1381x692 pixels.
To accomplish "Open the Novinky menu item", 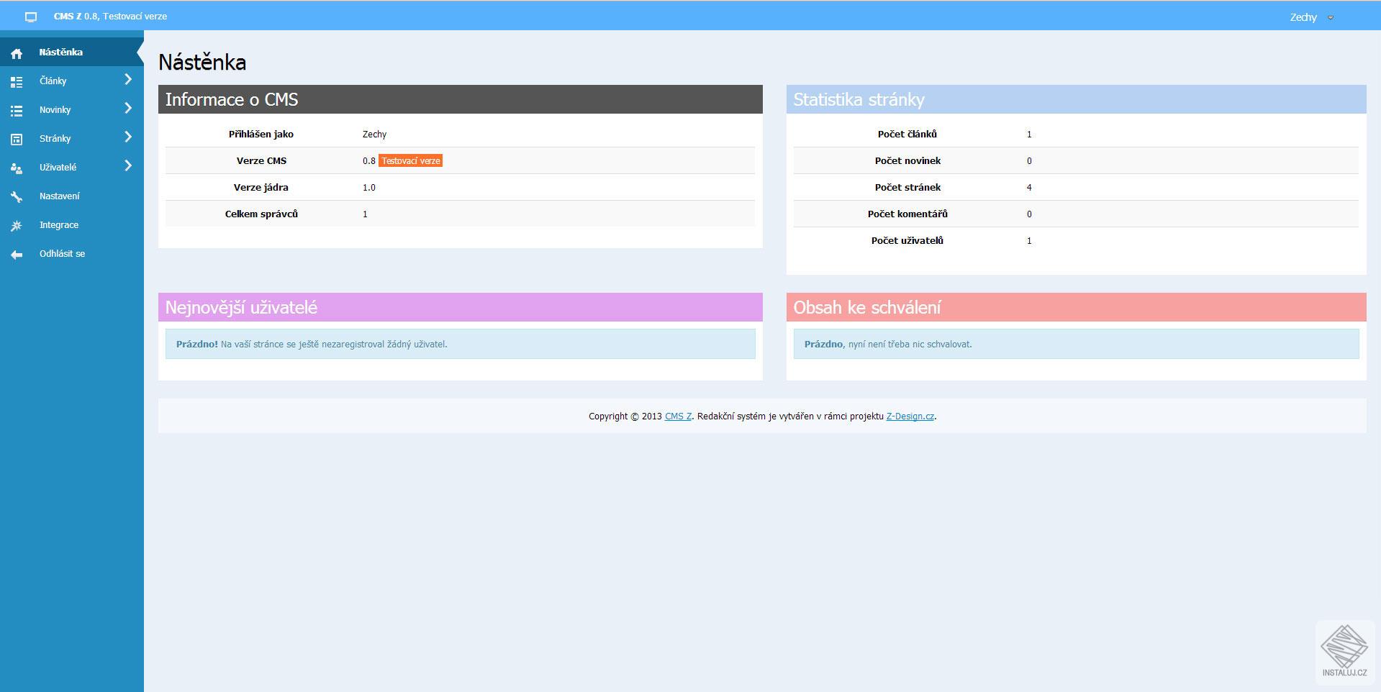I will click(x=72, y=109).
